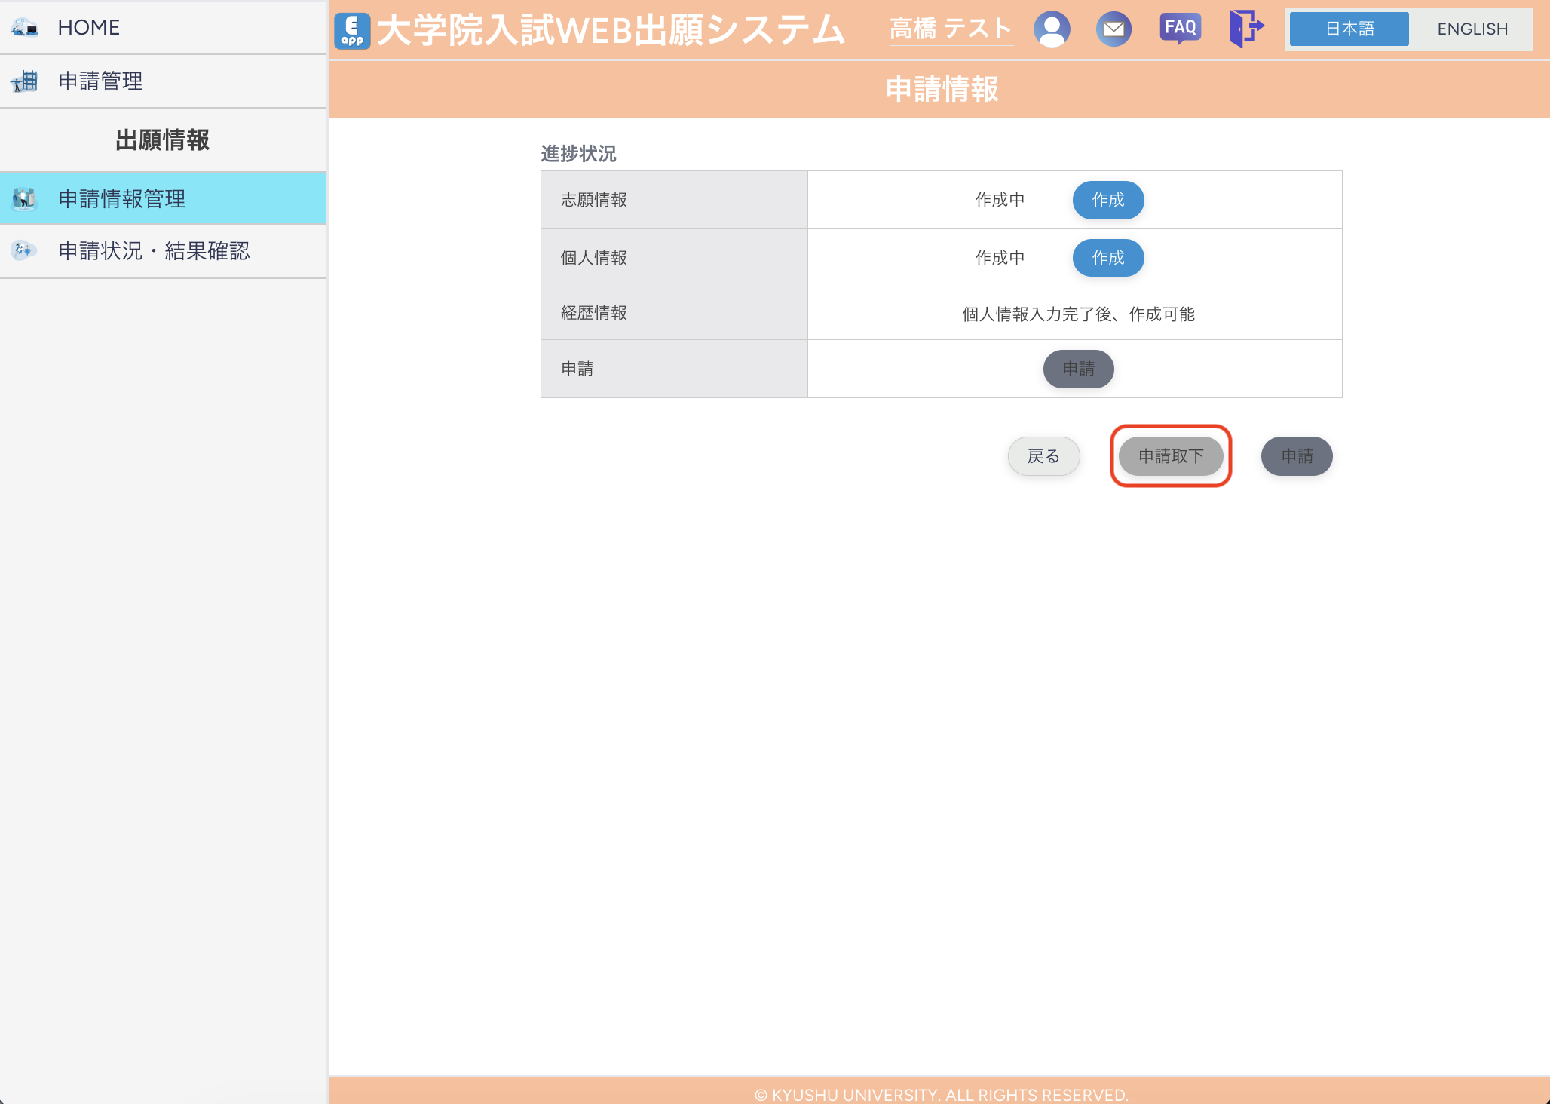This screenshot has height=1104, width=1550.
Task: Click the 申請管理 icon in the sidebar
Action: coord(24,81)
